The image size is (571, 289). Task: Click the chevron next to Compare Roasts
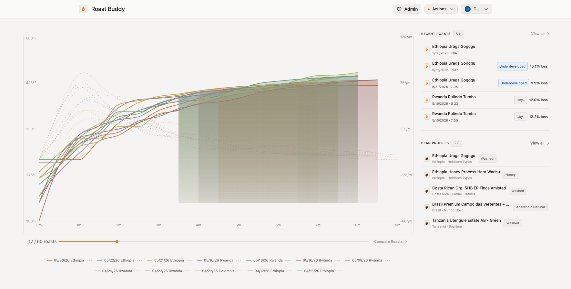point(406,241)
